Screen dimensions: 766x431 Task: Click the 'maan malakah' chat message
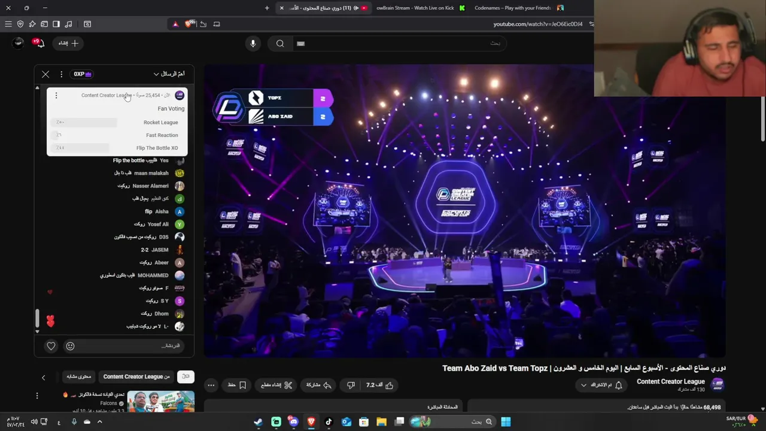(x=141, y=173)
